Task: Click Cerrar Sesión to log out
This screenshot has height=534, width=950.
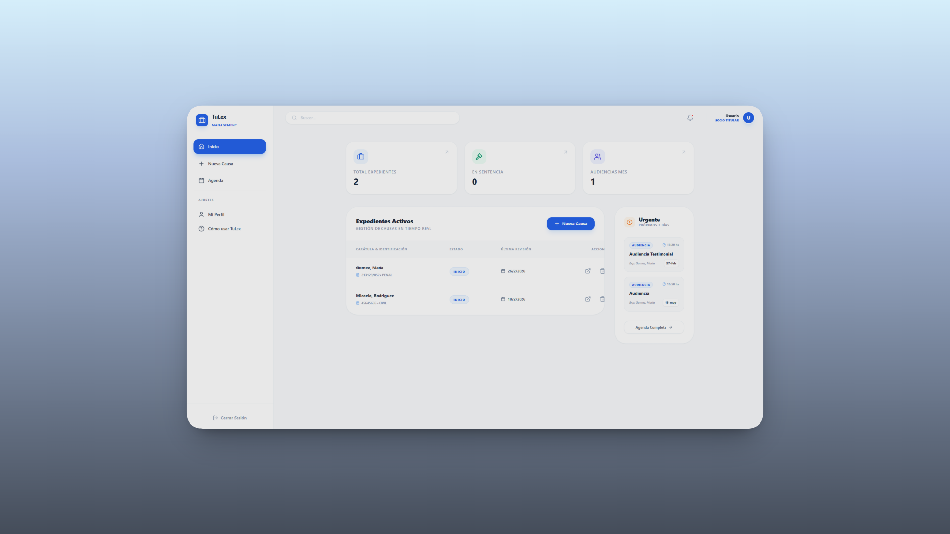Action: tap(230, 418)
